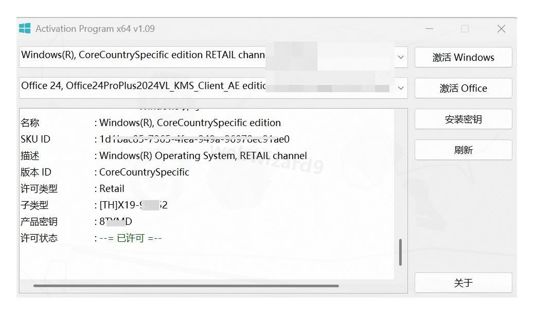This screenshot has width=534, height=315.
Task: Maximize the Activation Program window
Action: click(465, 29)
